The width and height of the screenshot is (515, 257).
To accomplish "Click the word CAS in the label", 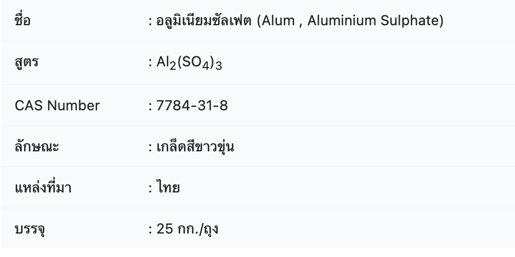I will [x=29, y=106].
